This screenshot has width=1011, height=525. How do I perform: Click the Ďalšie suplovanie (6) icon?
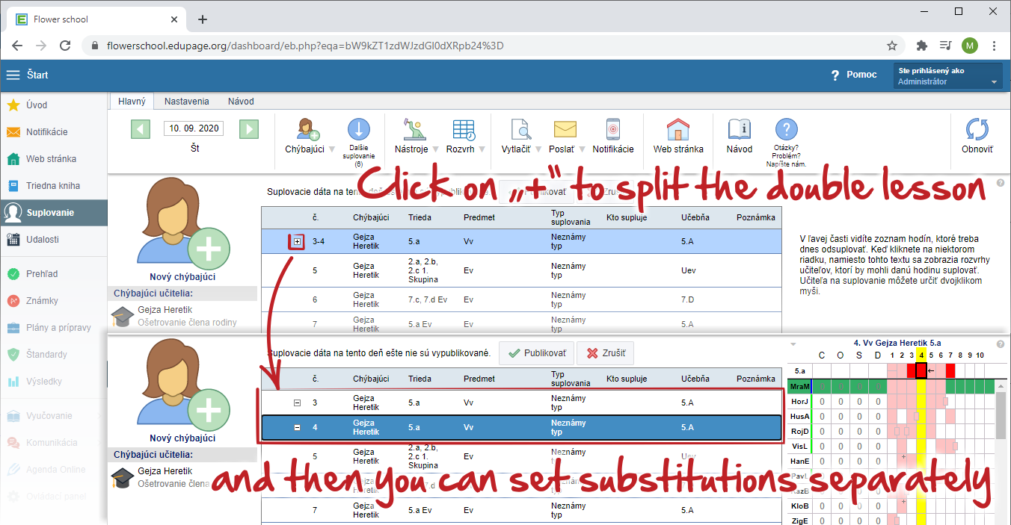pos(358,129)
